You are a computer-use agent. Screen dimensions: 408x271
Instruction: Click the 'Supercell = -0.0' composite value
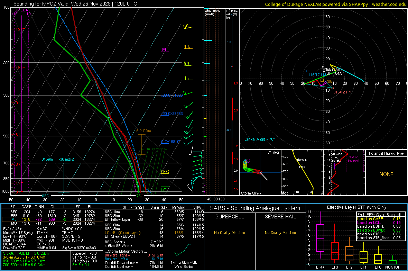tap(84, 253)
